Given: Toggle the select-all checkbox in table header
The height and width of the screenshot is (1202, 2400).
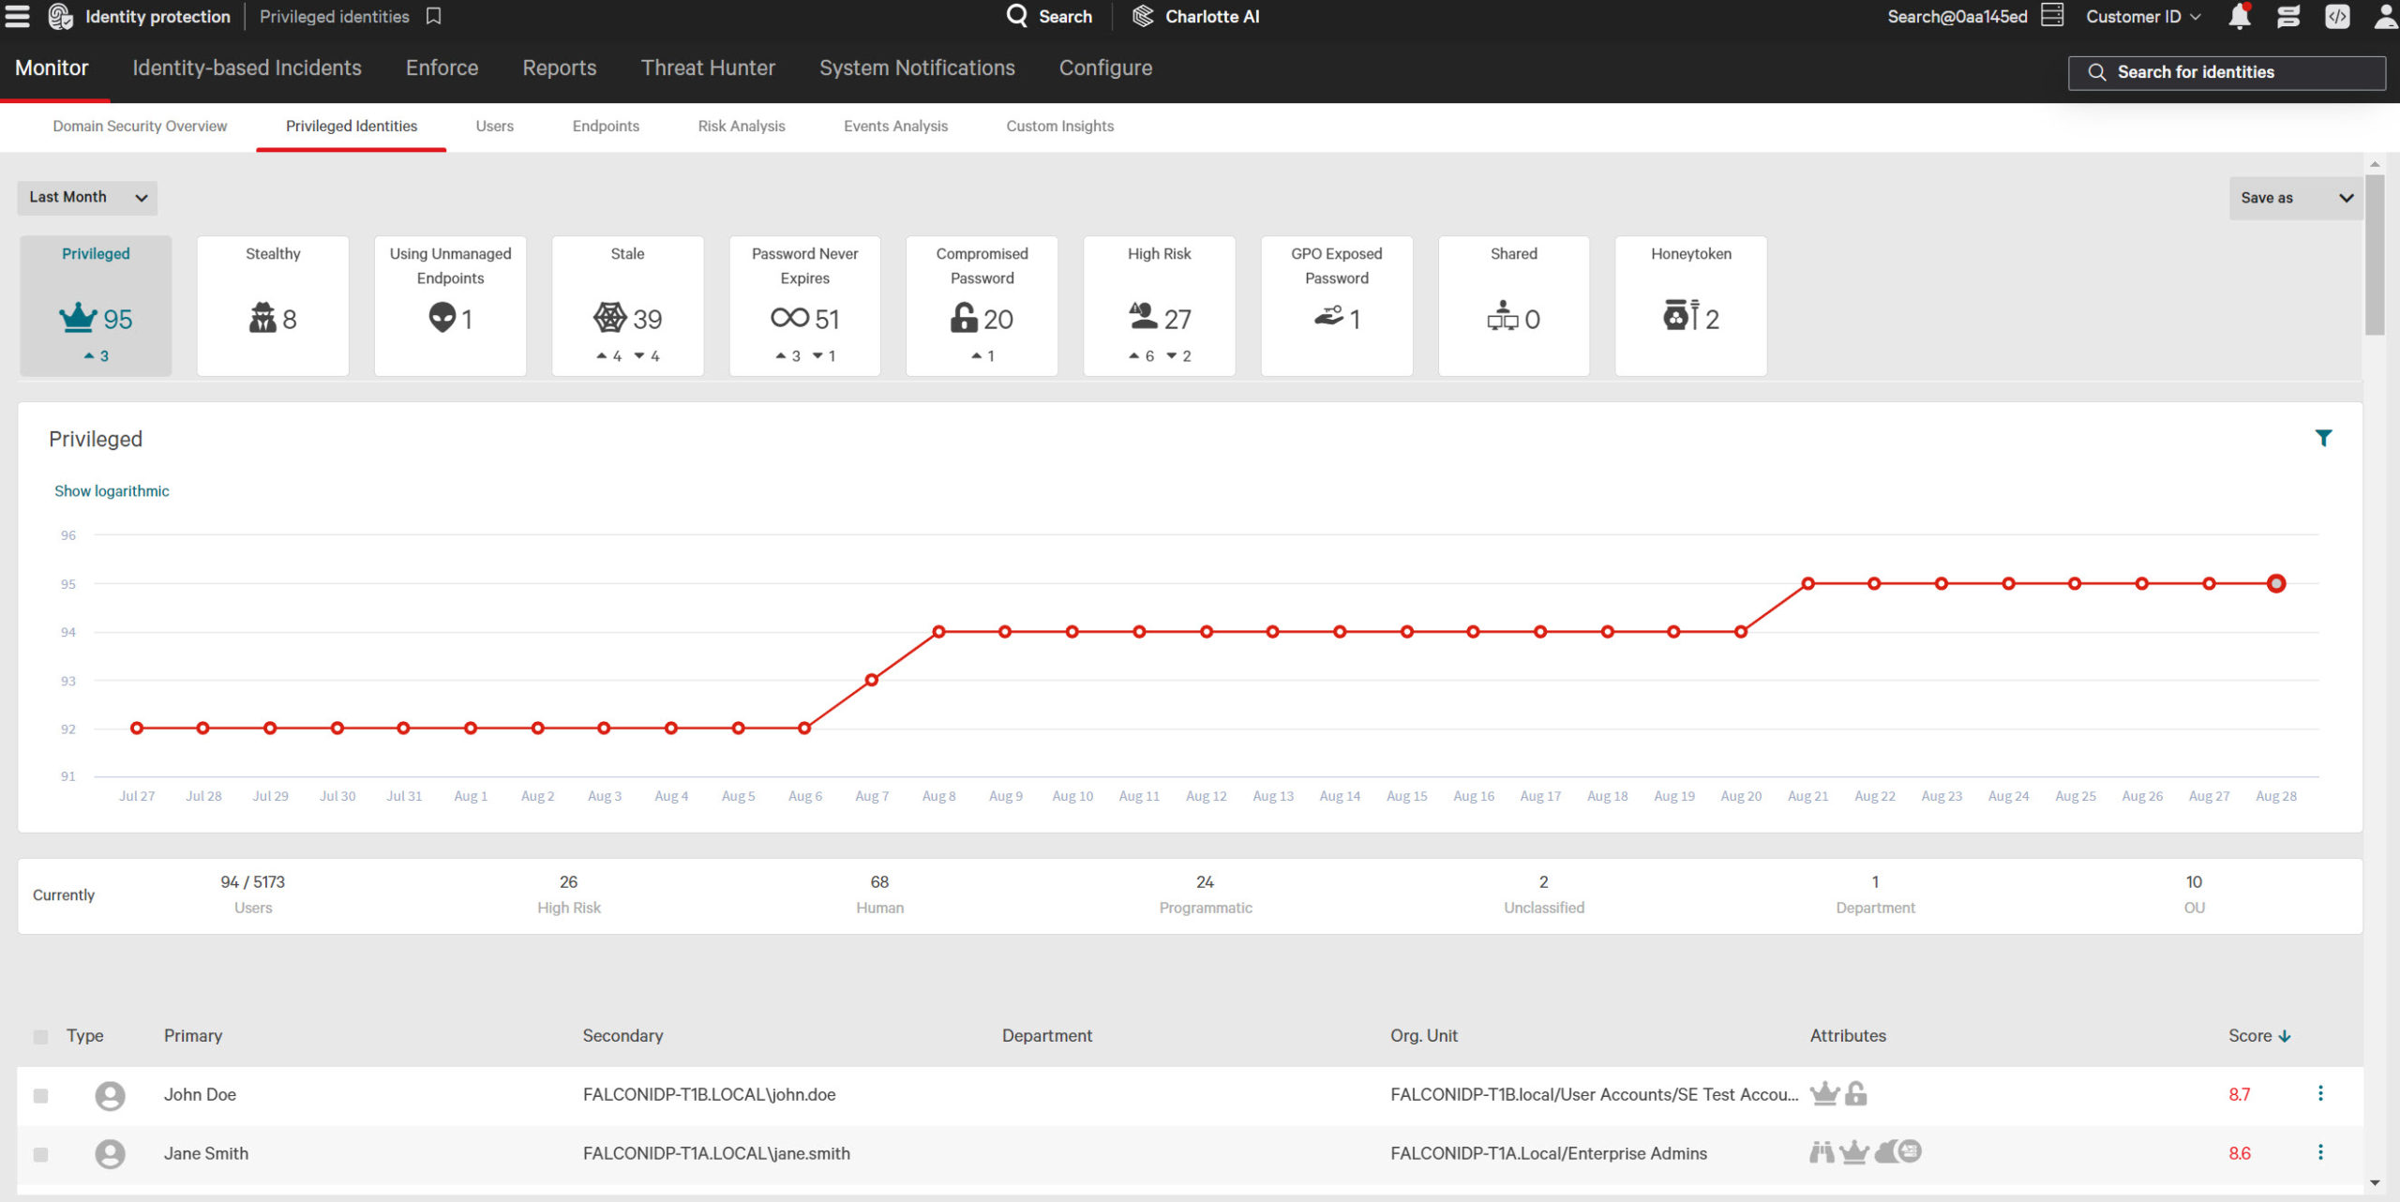Looking at the screenshot, I should (40, 1037).
